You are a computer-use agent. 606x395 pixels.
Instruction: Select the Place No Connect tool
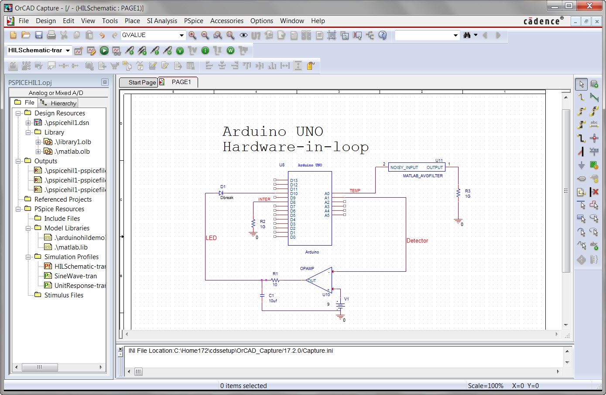(594, 192)
